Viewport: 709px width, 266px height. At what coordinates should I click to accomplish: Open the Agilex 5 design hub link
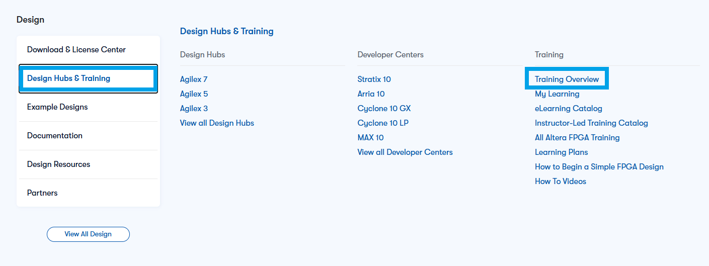pos(194,94)
